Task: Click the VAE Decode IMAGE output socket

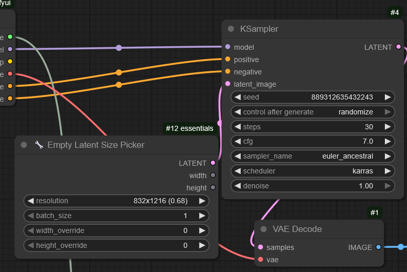Action: pyautogui.click(x=378, y=247)
